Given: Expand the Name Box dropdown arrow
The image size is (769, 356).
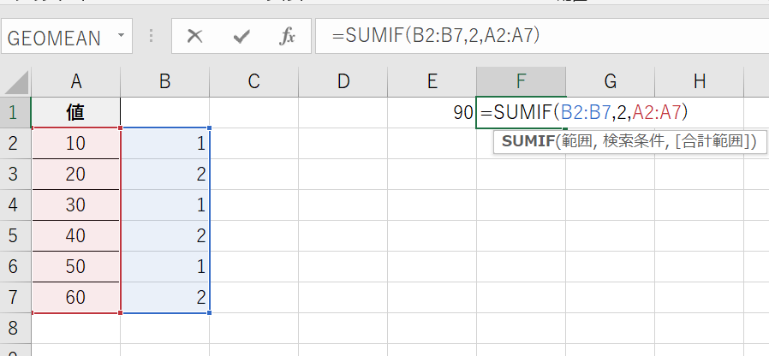Looking at the screenshot, I should (x=120, y=37).
